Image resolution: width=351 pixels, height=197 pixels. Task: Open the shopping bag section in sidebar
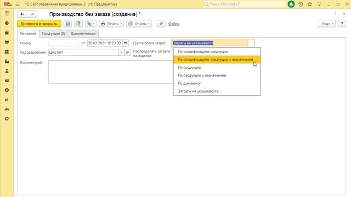coord(7,33)
